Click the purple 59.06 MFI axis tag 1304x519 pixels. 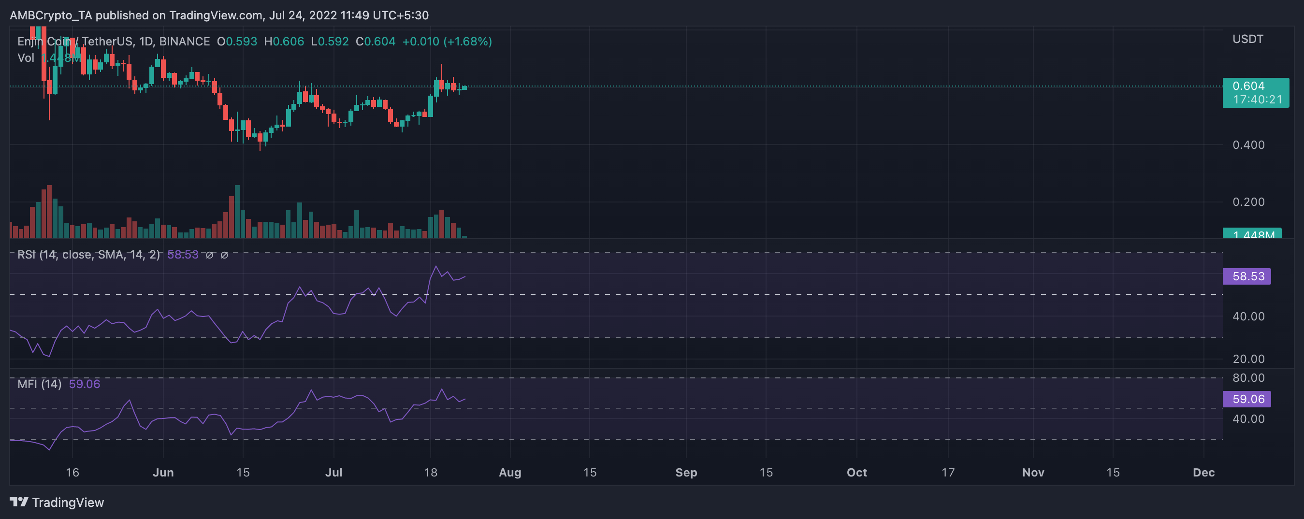coord(1246,399)
